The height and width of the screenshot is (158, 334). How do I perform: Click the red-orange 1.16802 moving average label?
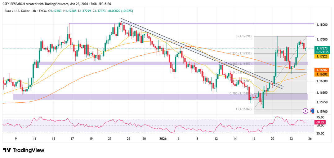[322, 70]
